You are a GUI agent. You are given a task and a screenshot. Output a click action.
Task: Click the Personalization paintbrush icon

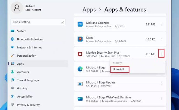(12, 56)
